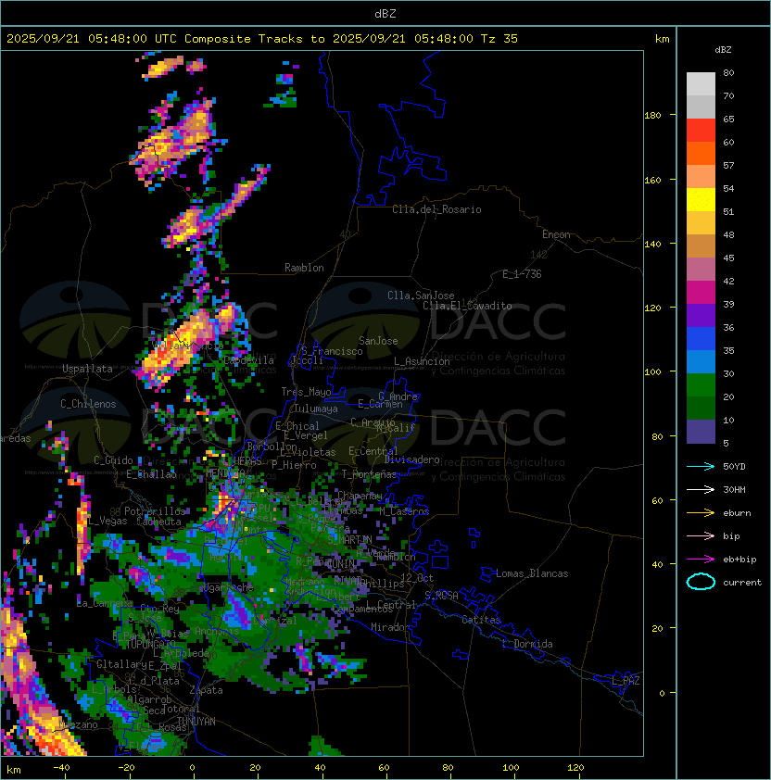The width and height of the screenshot is (771, 780).
Task: Click the white 30HM arrow icon
Action: pyautogui.click(x=701, y=489)
